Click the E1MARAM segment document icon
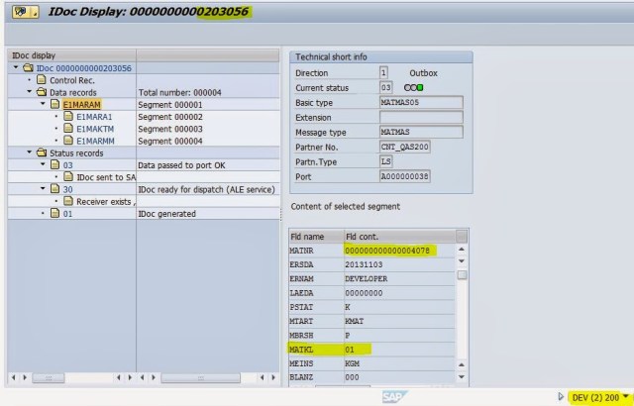 point(55,104)
